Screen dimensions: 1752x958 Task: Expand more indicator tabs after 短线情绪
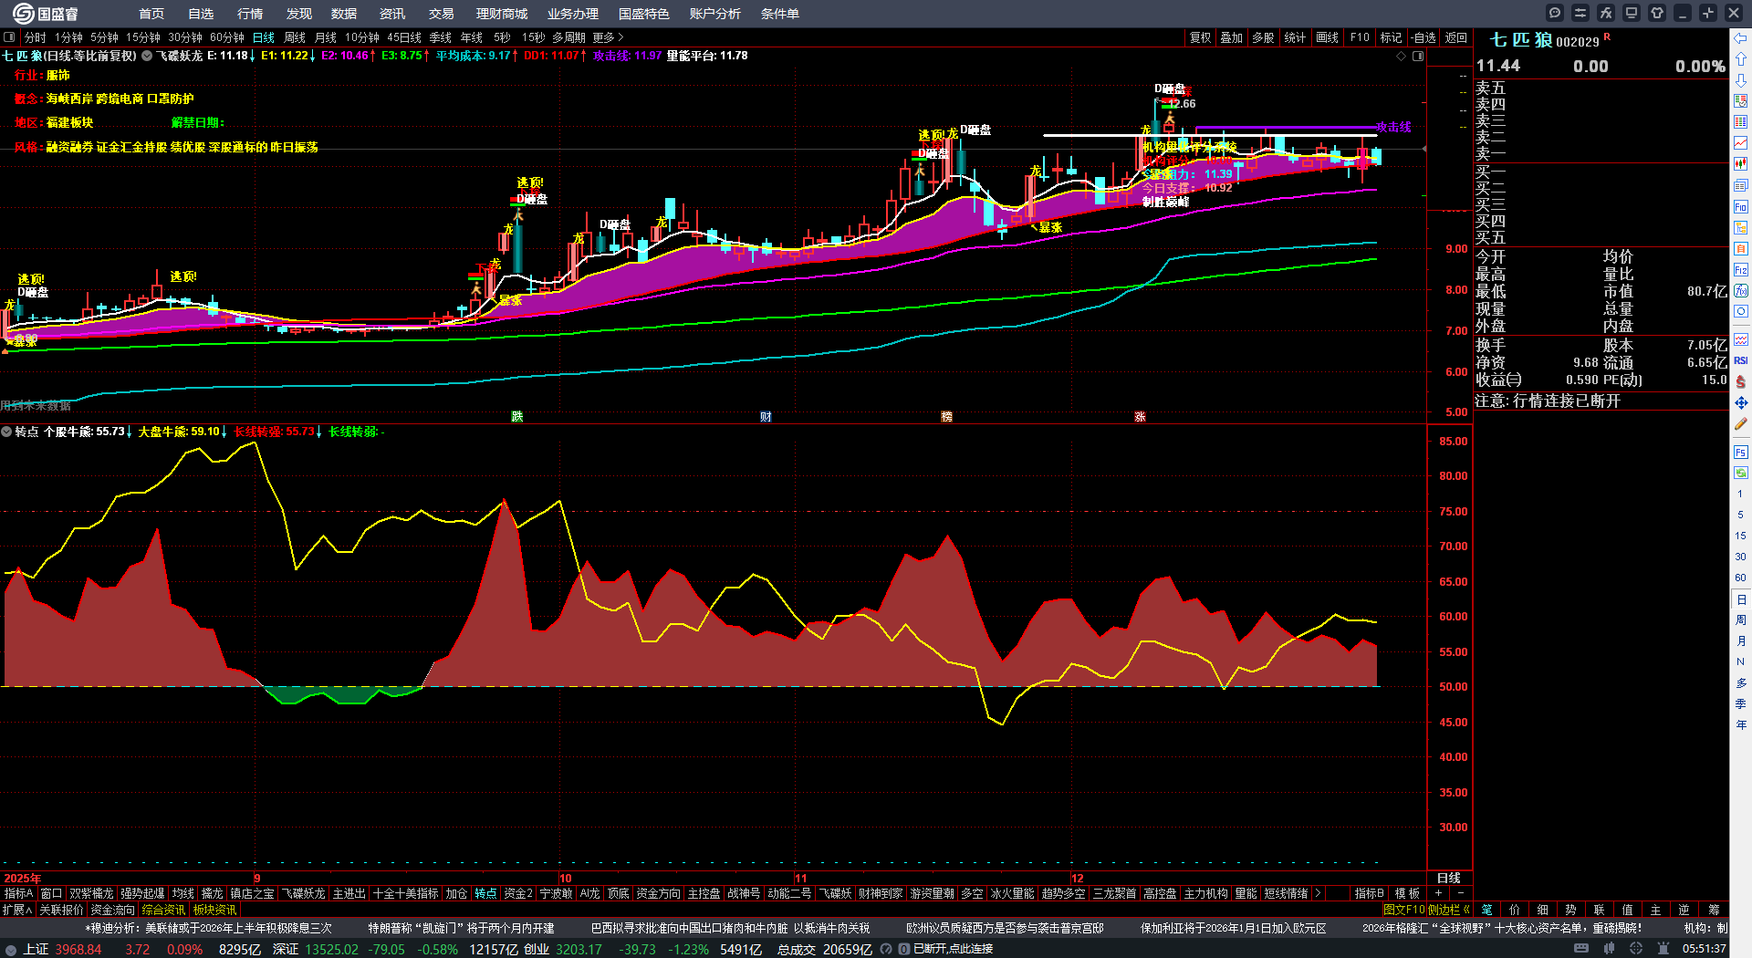[1317, 893]
